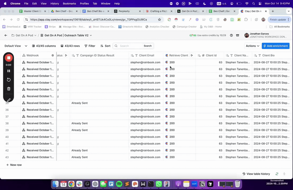Click the Add enrichment button
Viewport: 293px width, 190px height.
click(x=276, y=46)
